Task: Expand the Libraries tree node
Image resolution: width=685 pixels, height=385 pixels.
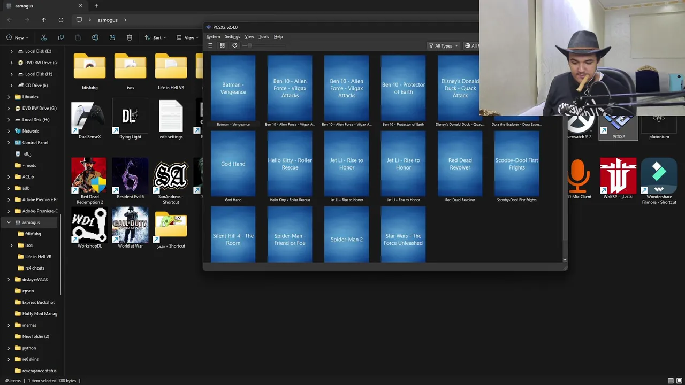Action: click(x=9, y=97)
